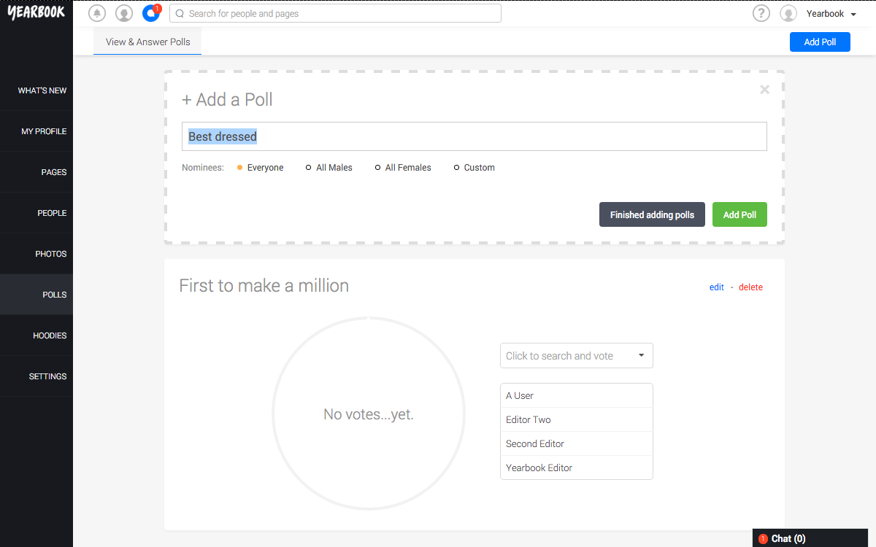876x547 pixels.
Task: Go to What's New in sidebar
Action: [x=36, y=90]
